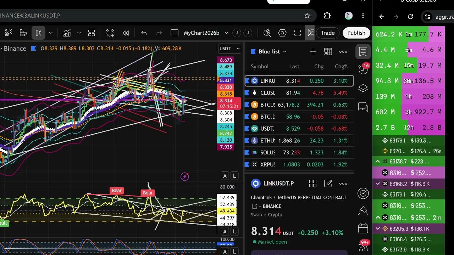Viewport: 454px width, 255px height.
Task: Collapse the 63138.7 trade group in aggr.trade
Action: 378,161
